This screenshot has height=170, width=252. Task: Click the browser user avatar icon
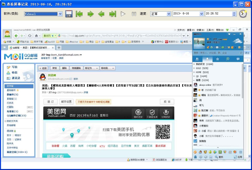[7, 34]
